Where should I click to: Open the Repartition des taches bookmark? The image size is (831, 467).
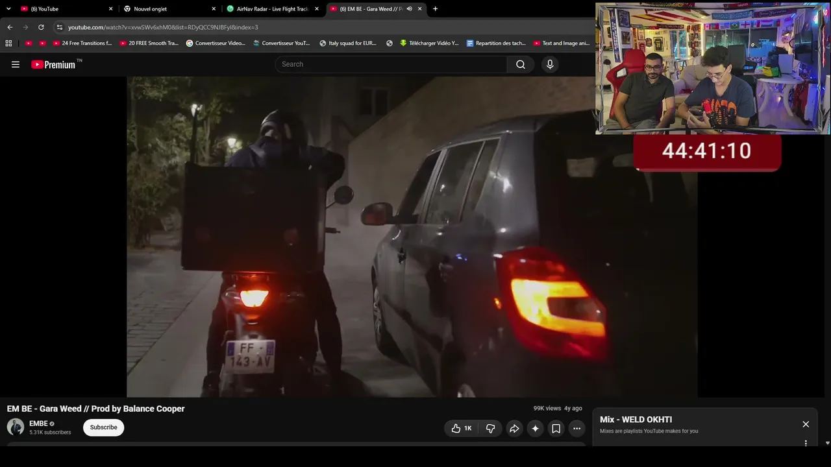tap(496, 43)
